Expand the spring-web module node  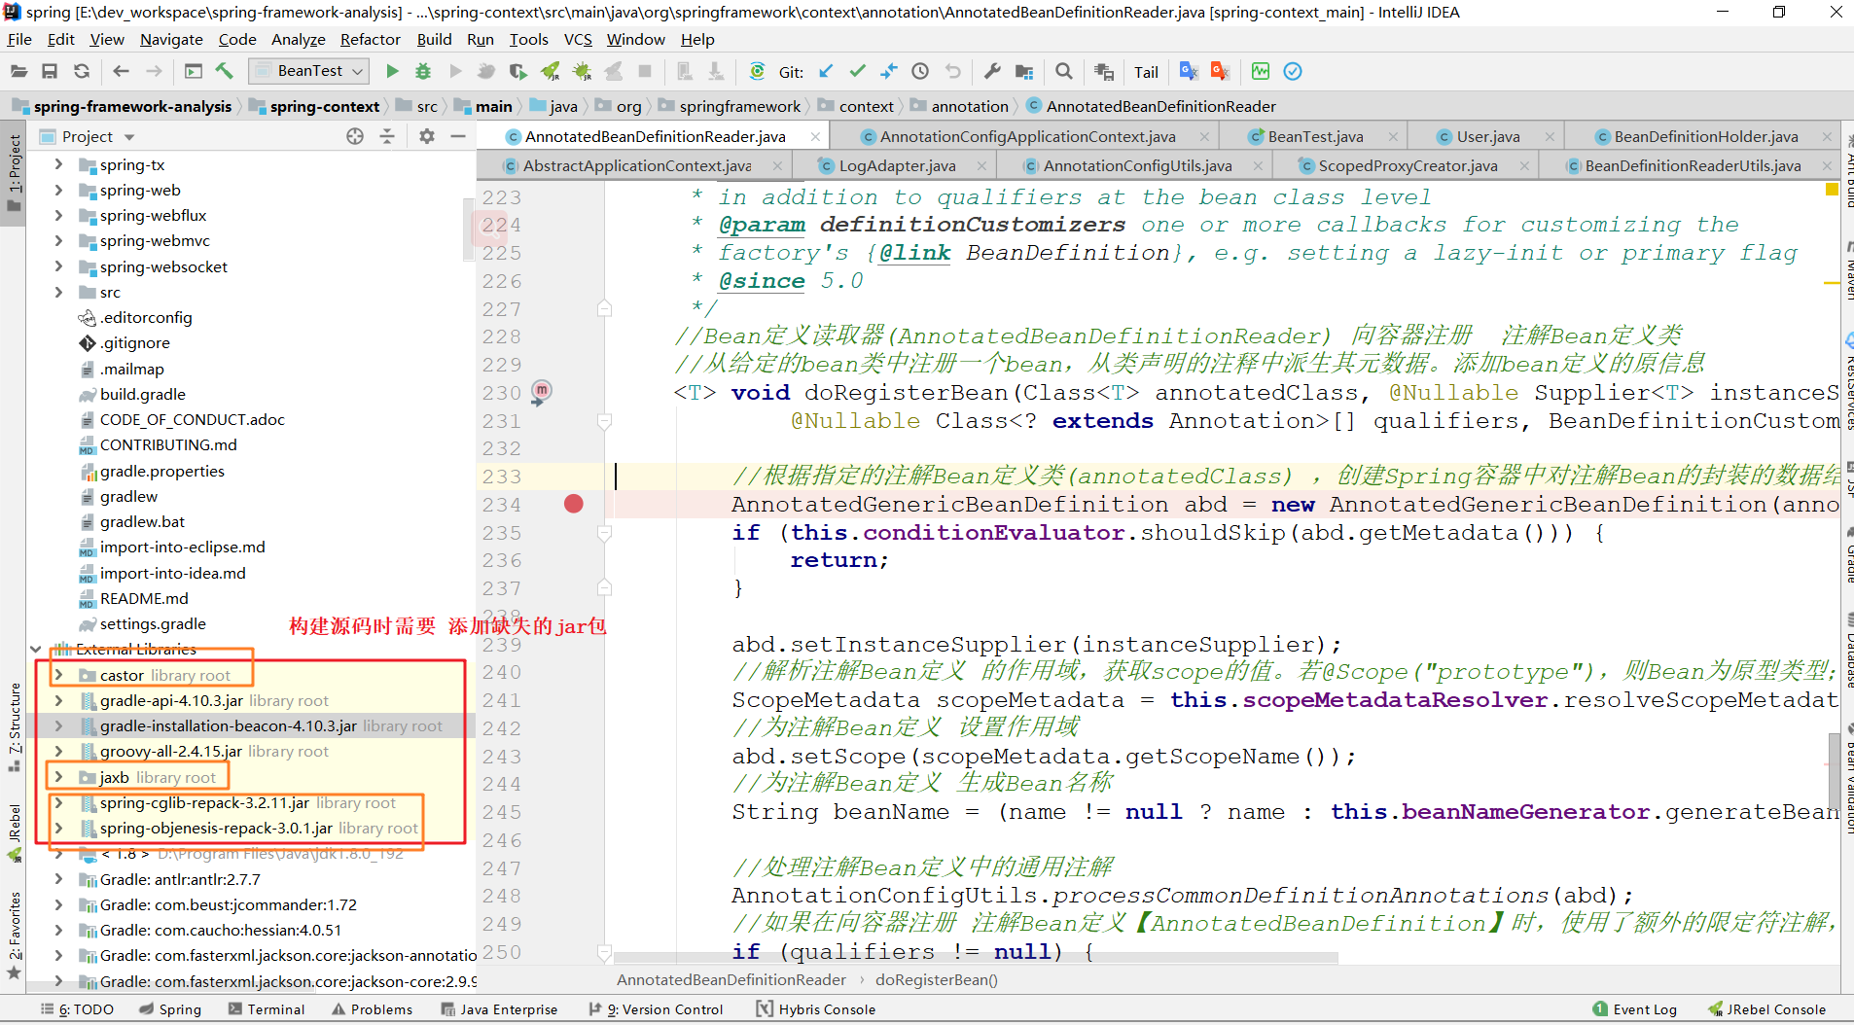58,190
